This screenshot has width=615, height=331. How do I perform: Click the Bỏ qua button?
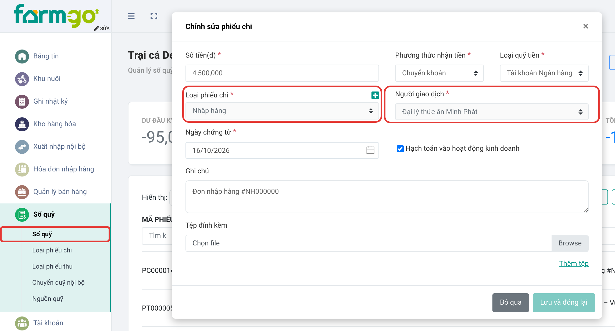click(x=511, y=302)
